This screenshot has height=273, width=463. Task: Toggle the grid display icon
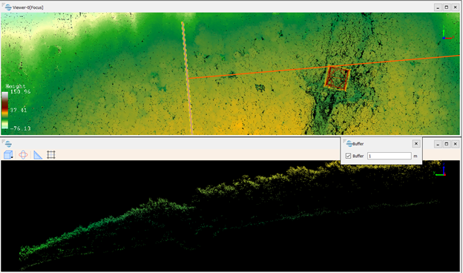(51, 154)
